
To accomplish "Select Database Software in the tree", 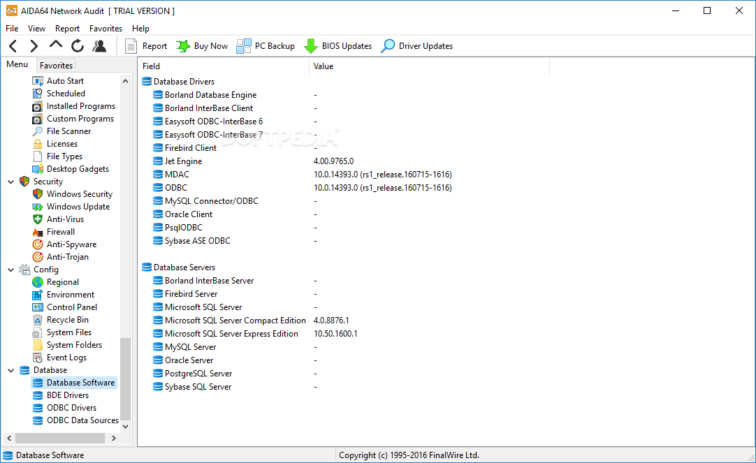I will [x=80, y=383].
